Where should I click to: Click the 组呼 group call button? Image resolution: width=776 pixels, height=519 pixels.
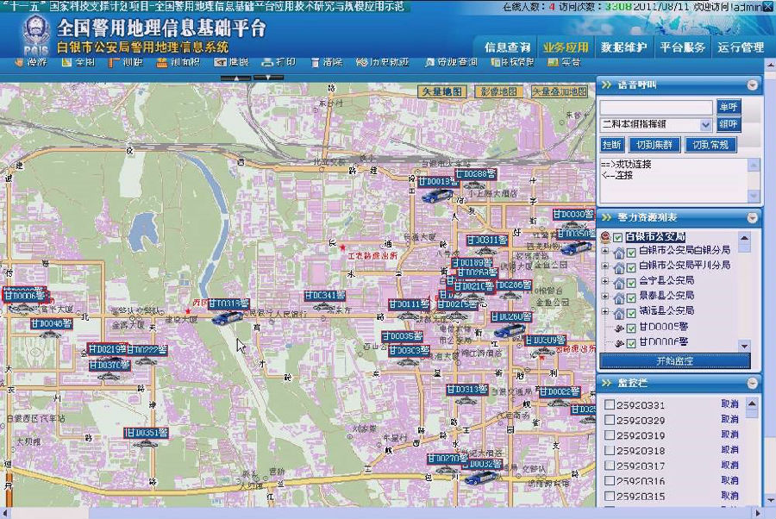click(729, 124)
